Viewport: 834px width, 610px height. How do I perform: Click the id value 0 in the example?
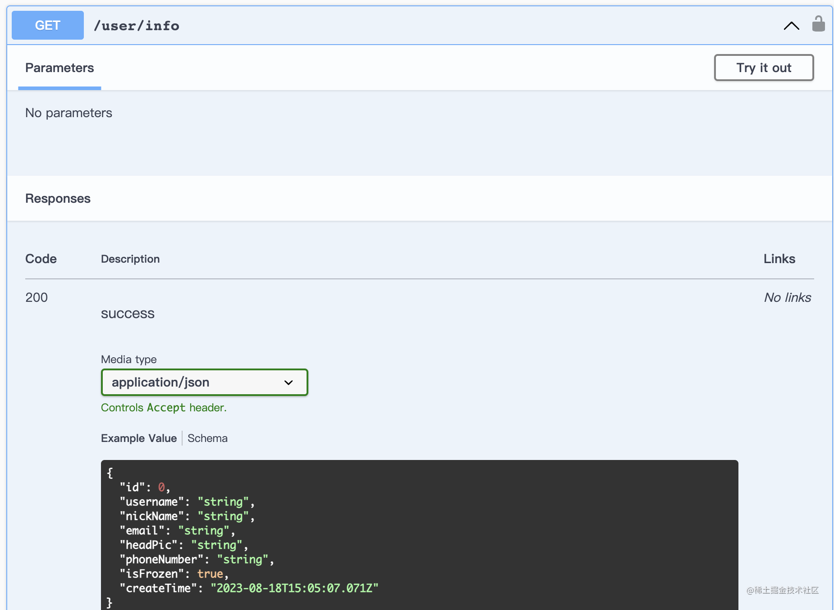[x=161, y=487]
